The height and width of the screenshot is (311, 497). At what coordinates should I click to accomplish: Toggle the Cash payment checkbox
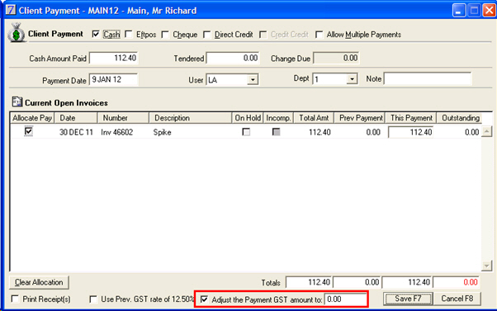click(x=96, y=34)
